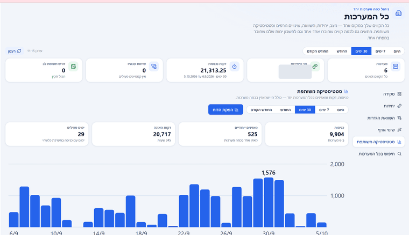Viewport: 409px width, 235px height.
Task: Click the phone icon on the 'שיחות עכשיו' card
Action: tap(154, 67)
